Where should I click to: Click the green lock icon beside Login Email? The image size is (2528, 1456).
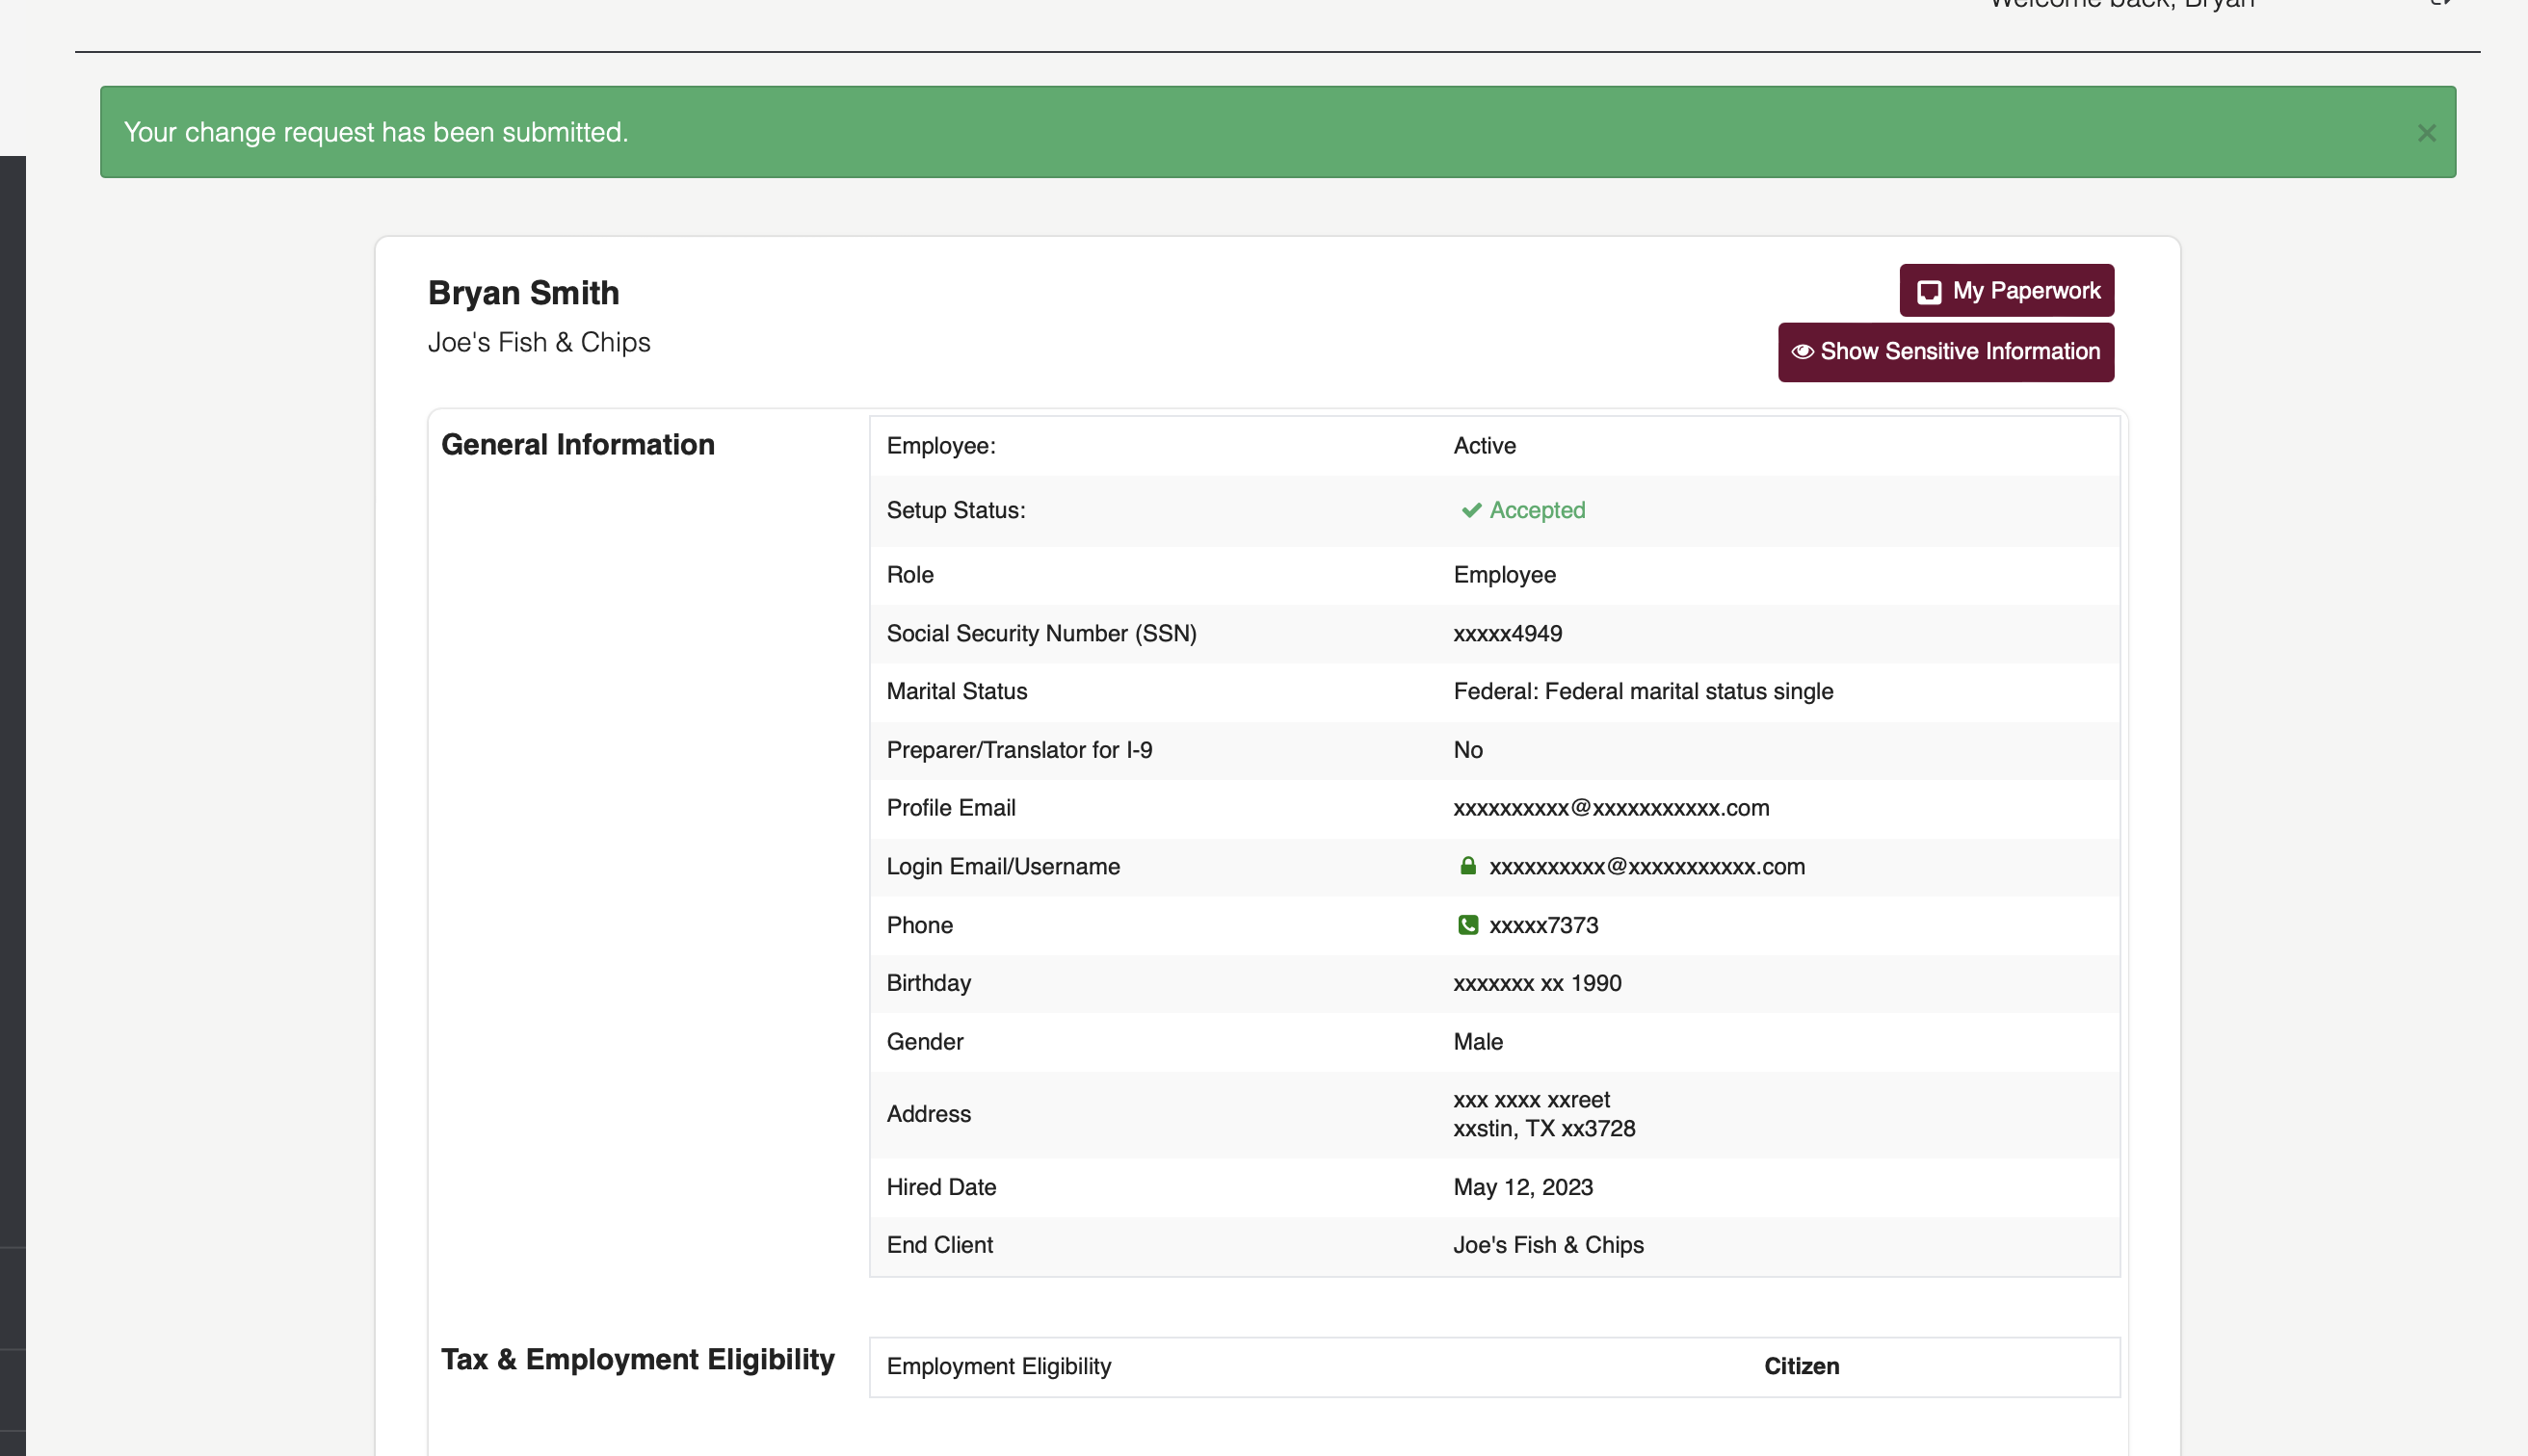tap(1468, 866)
